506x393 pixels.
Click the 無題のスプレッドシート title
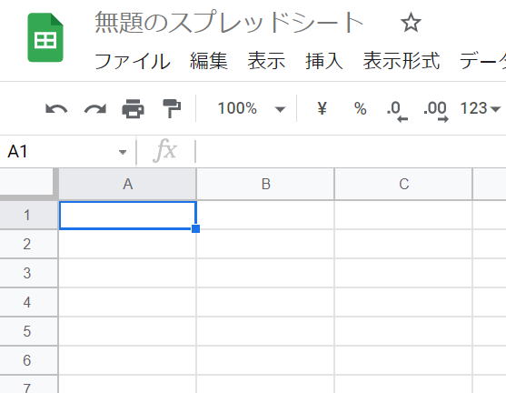[229, 23]
